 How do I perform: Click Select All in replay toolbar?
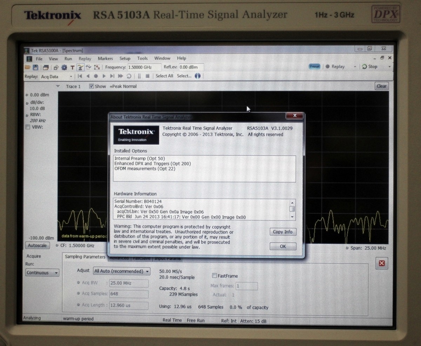165,76
